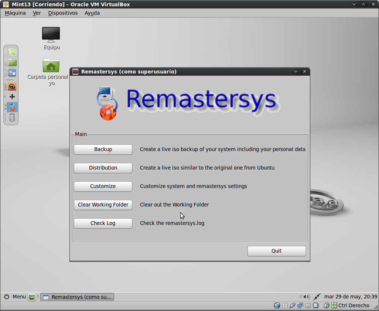Click the volume speaker icon in panel

[x=306, y=297]
